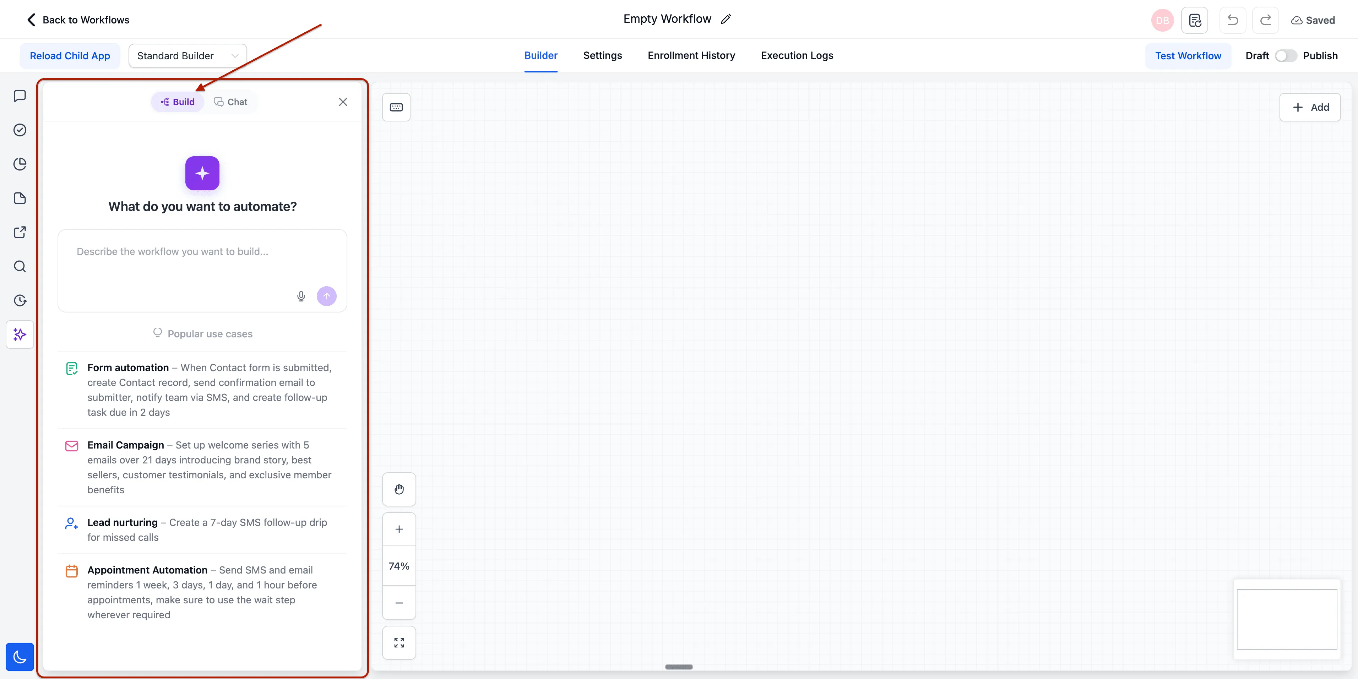Open the version history clock sidebar icon
This screenshot has height=679, width=1358.
tap(20, 300)
